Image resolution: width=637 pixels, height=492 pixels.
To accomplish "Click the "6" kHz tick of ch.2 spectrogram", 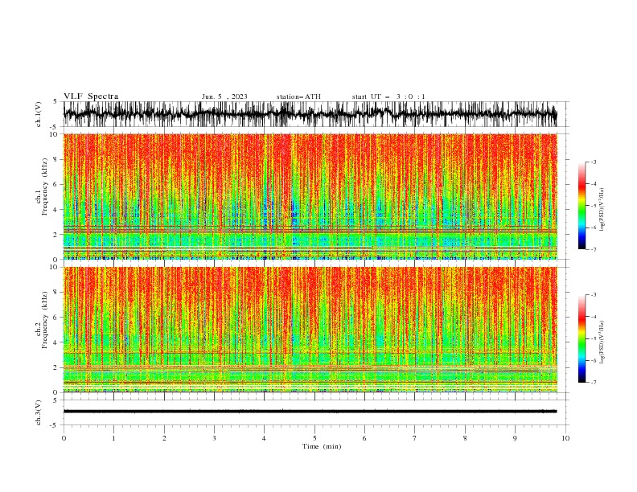I will [56, 318].
